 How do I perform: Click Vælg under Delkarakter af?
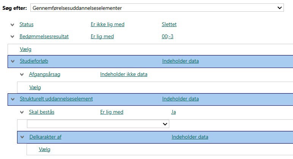point(44,150)
